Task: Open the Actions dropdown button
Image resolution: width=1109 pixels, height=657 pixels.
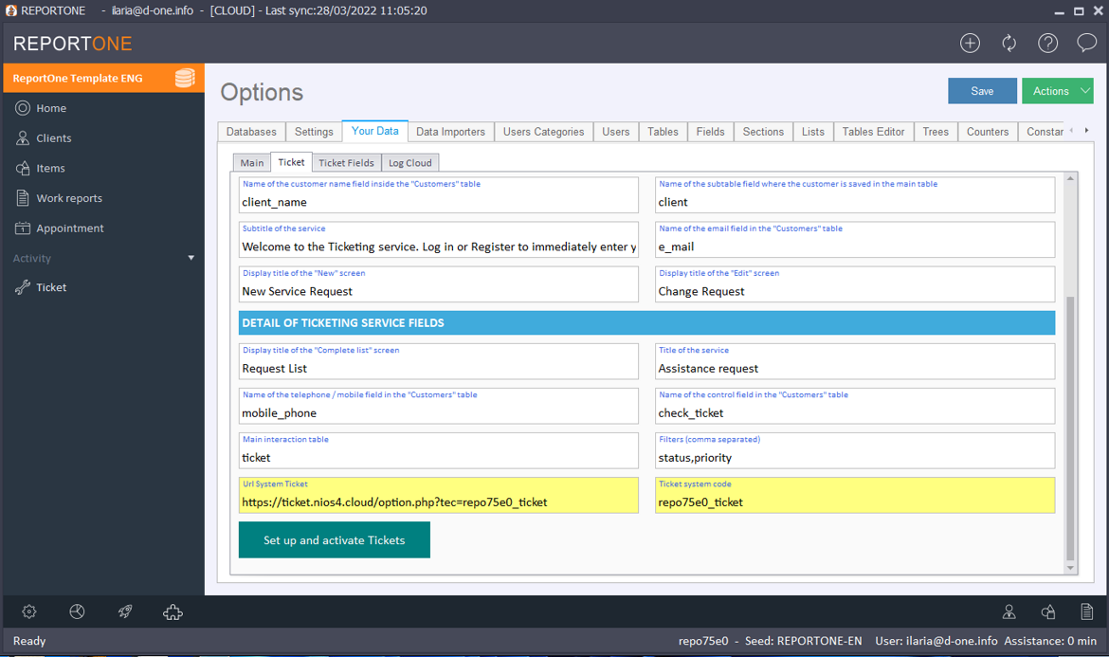Action: (1057, 91)
